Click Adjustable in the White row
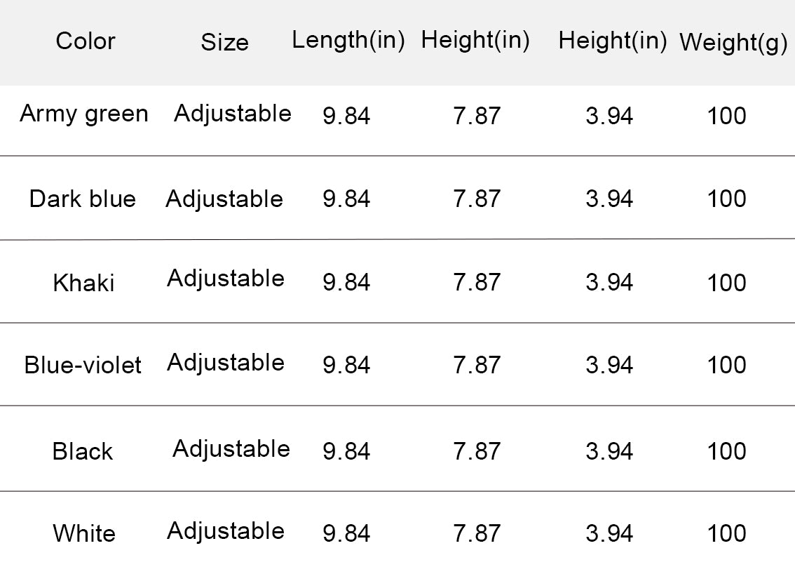Screen dimensions: 795x574 point(226,531)
